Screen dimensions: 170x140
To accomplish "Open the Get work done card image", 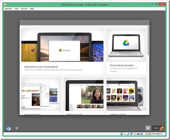I will 41,94.
